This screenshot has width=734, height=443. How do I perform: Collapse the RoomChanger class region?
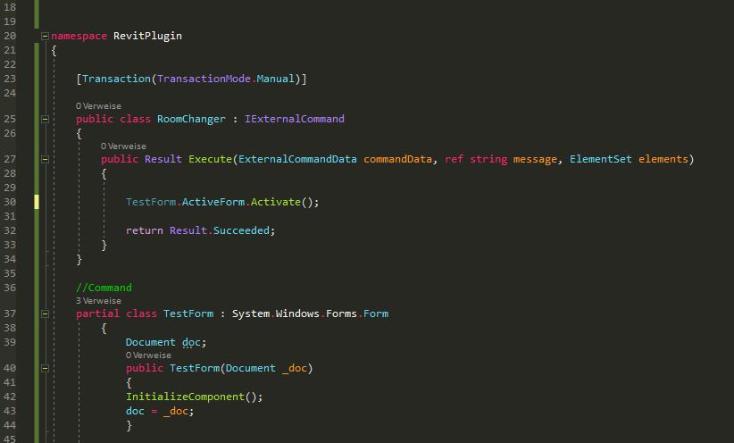(x=45, y=119)
